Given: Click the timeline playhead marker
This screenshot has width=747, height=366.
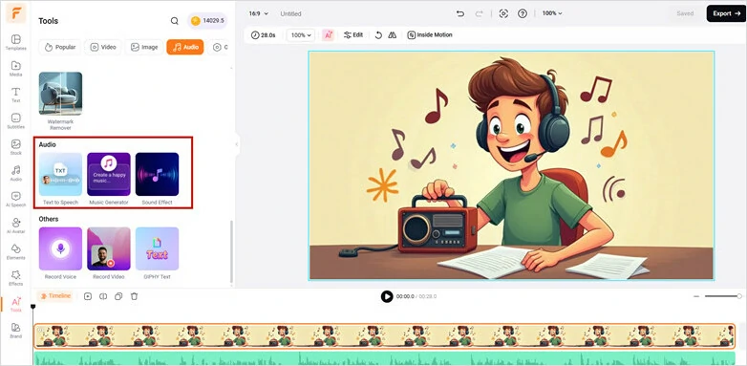Looking at the screenshot, I should pyautogui.click(x=32, y=307).
